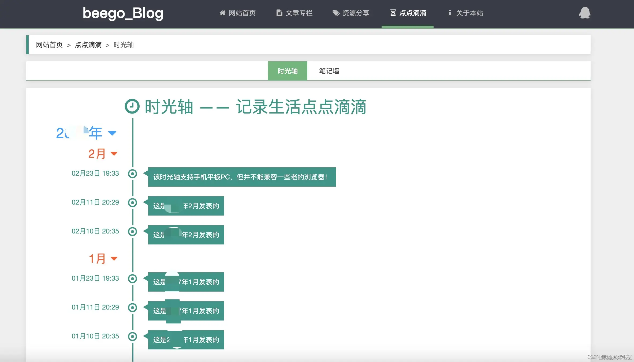Click the 该时光轴支持手机平板PC entry bubble

point(242,177)
